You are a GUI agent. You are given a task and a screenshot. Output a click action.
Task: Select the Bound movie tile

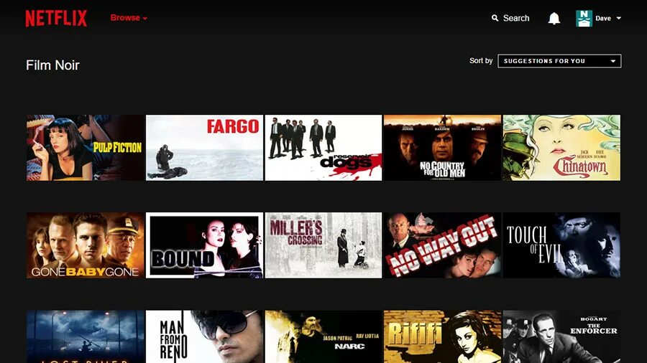tap(204, 245)
